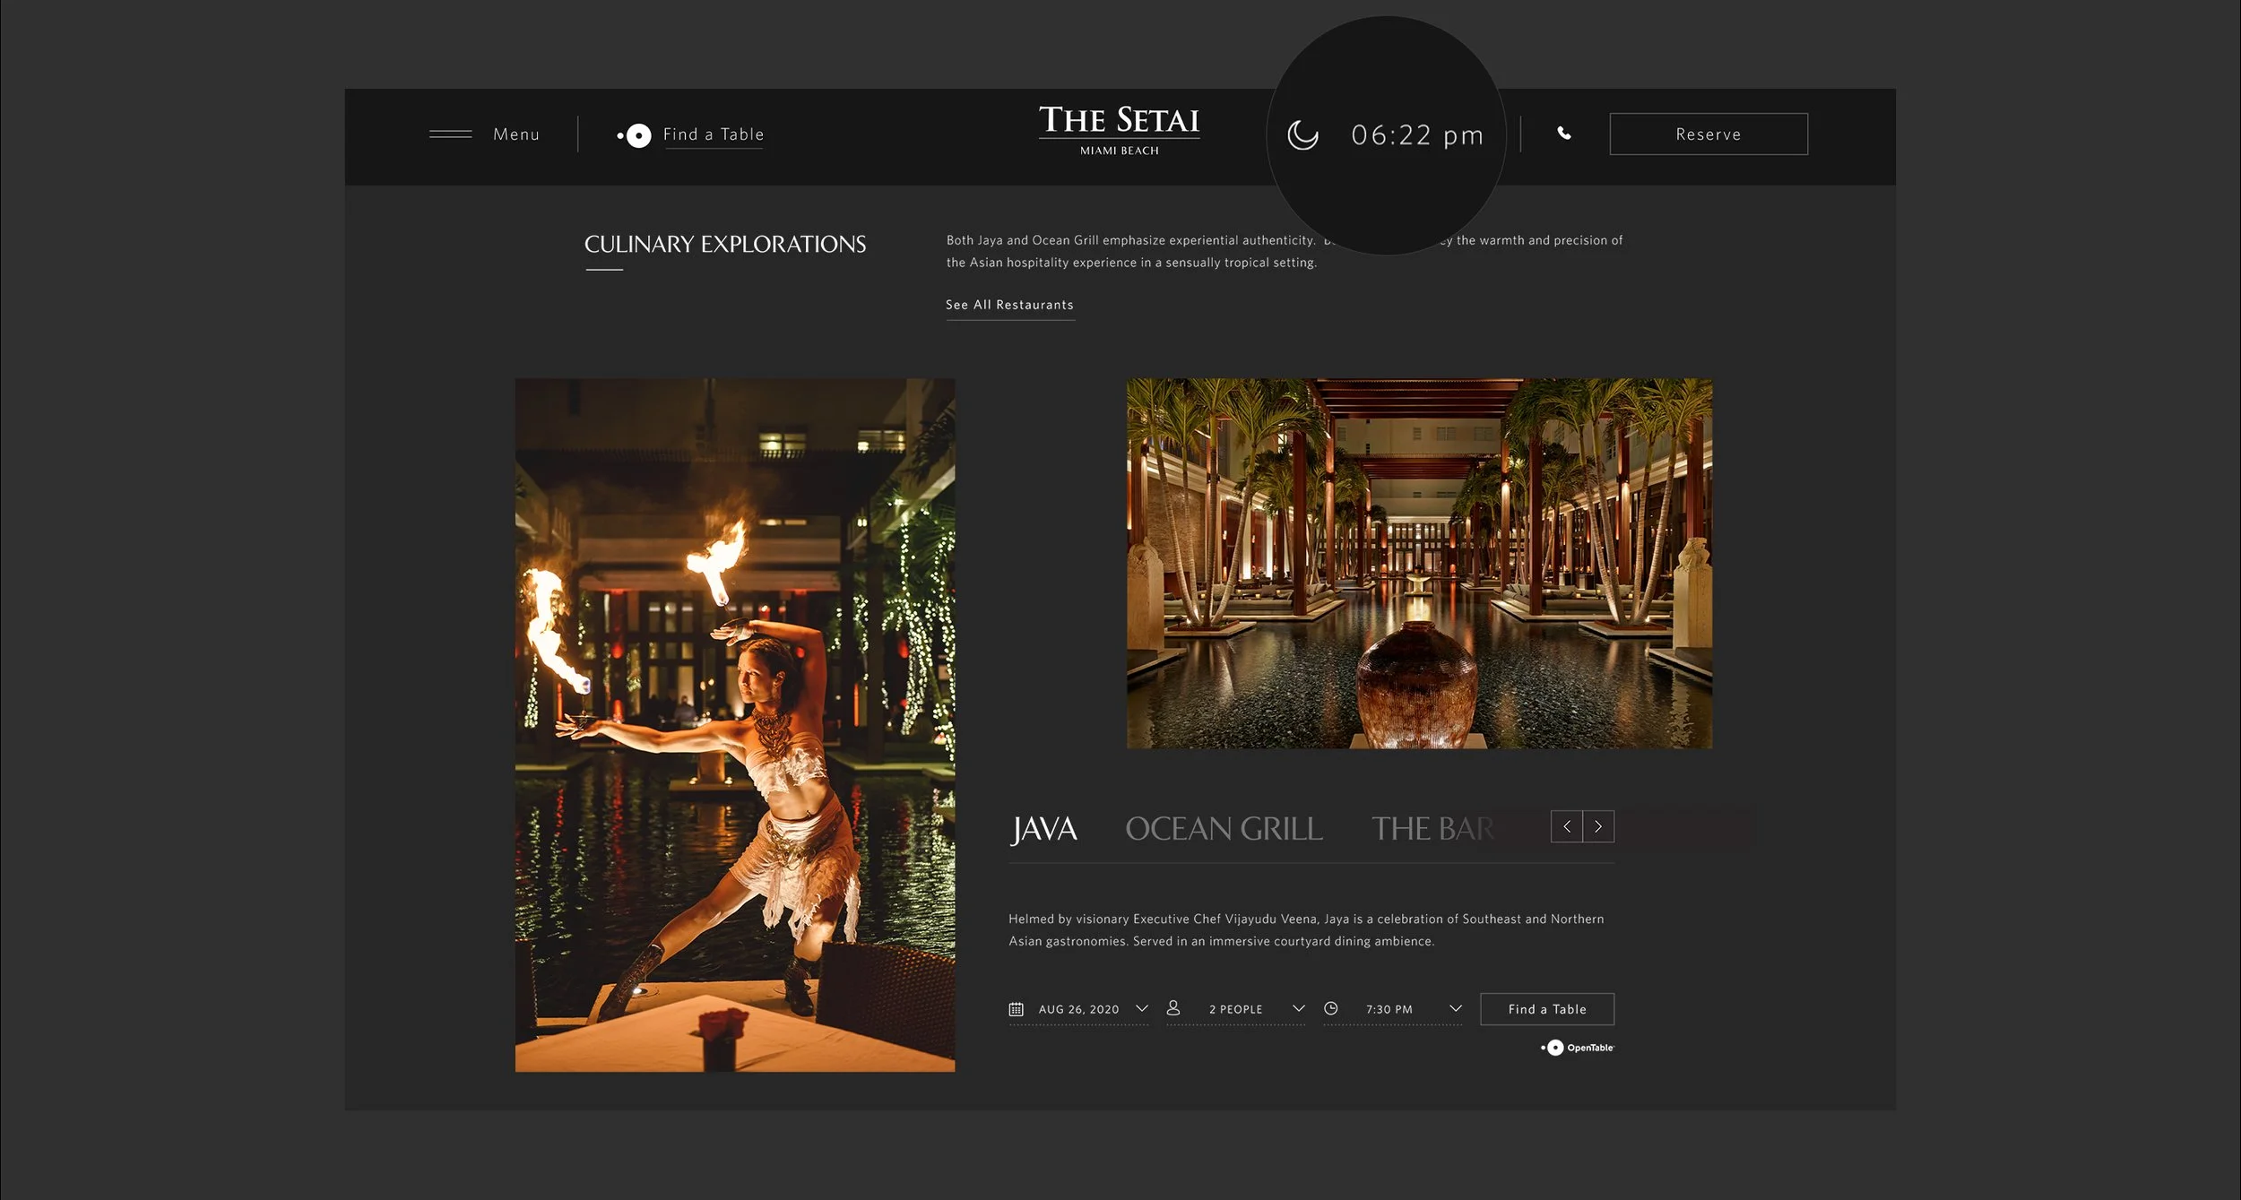
Task: Click the moon night-mode icon
Action: point(1302,135)
